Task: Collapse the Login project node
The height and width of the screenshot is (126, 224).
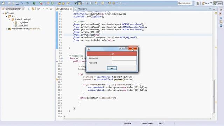Action: (3, 13)
